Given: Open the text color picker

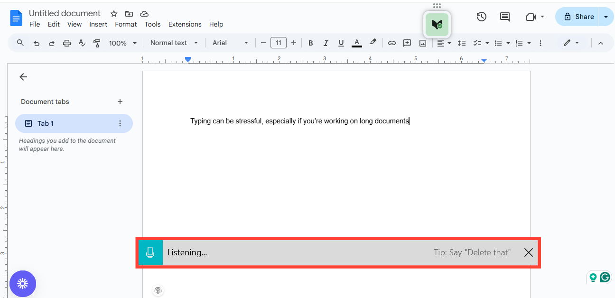Looking at the screenshot, I should coord(357,43).
